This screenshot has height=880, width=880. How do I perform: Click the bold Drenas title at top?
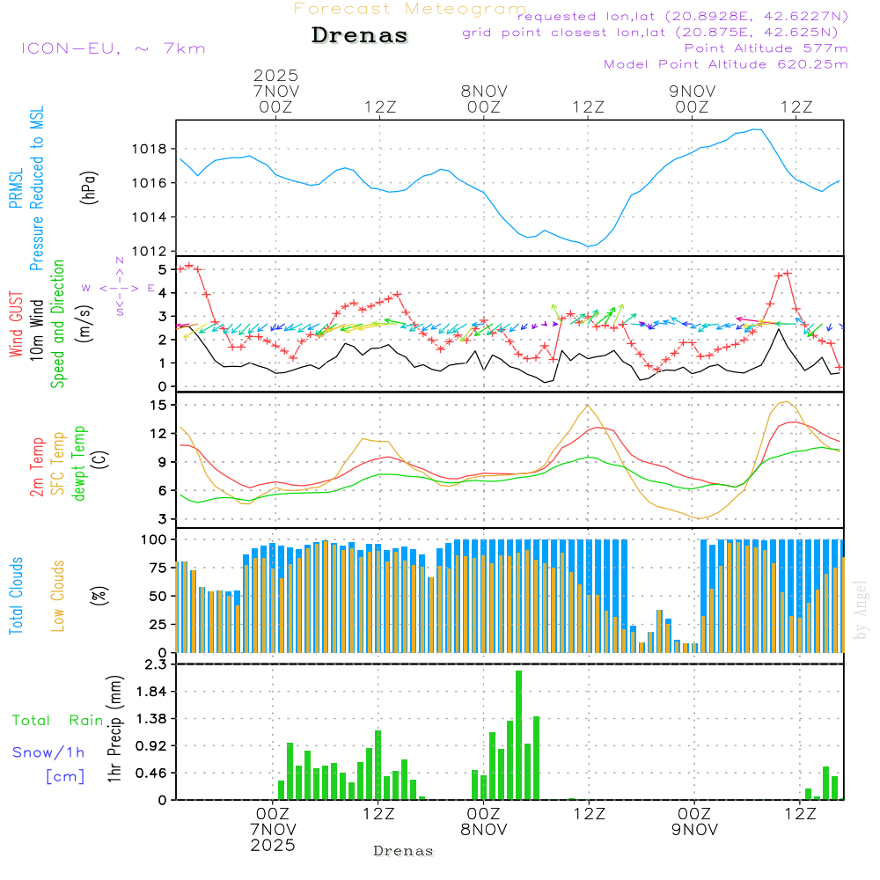360,36
